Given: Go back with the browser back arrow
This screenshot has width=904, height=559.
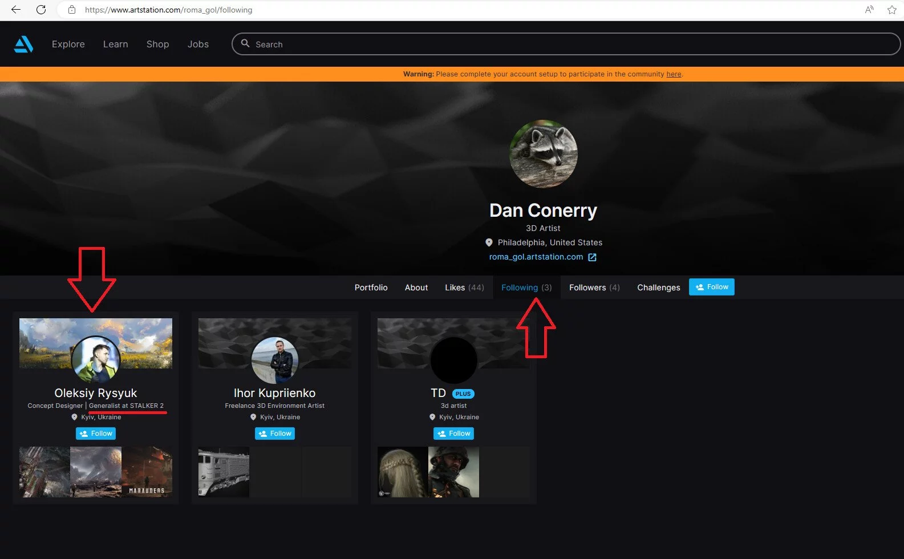Looking at the screenshot, I should coord(16,10).
